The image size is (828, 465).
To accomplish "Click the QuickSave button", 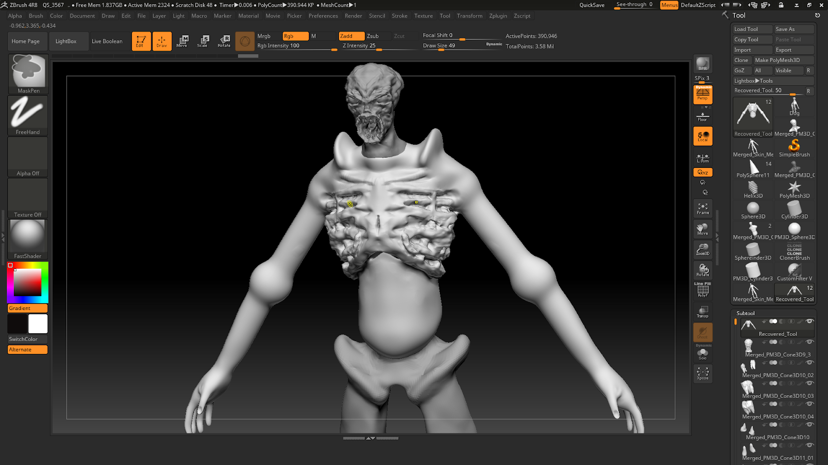I will (x=592, y=5).
